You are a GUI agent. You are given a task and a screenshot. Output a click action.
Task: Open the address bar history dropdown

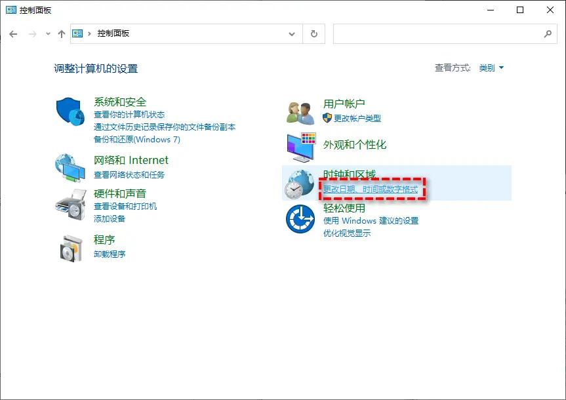(293, 34)
